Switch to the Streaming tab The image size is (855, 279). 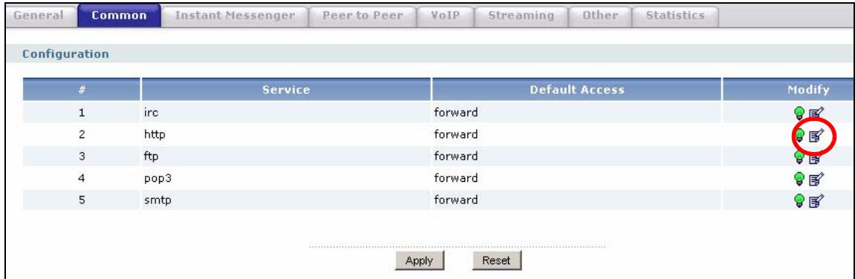coord(521,16)
